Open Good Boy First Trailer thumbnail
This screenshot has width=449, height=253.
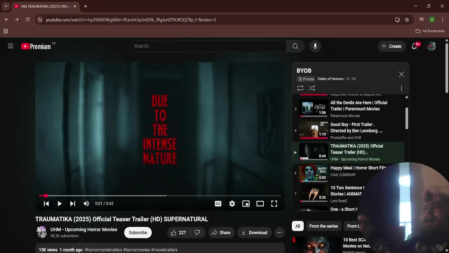(x=314, y=131)
